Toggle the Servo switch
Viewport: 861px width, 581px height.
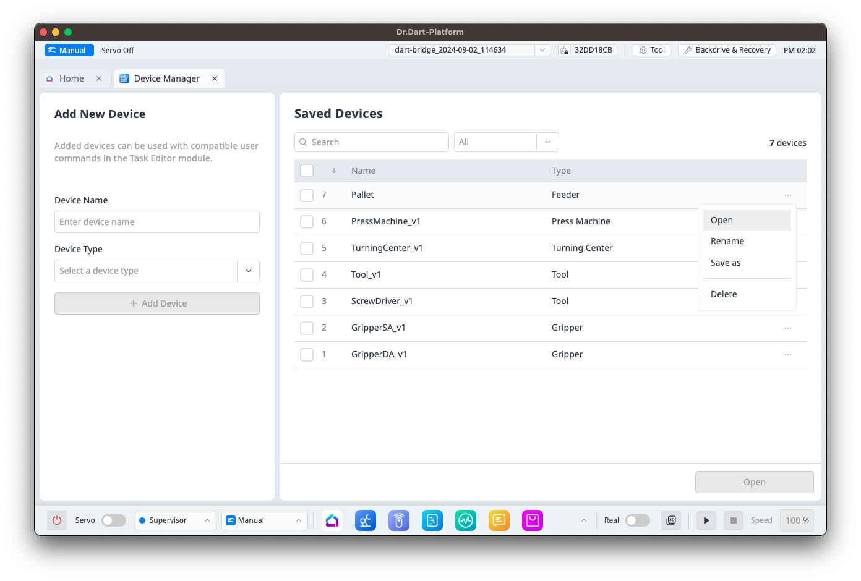point(114,520)
